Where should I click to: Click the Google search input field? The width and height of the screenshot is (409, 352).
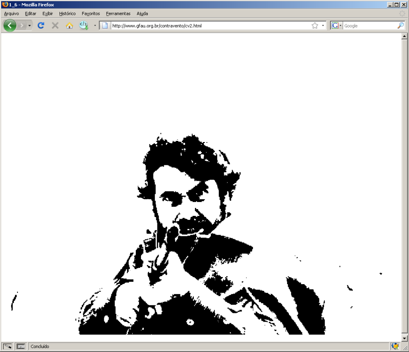click(369, 26)
